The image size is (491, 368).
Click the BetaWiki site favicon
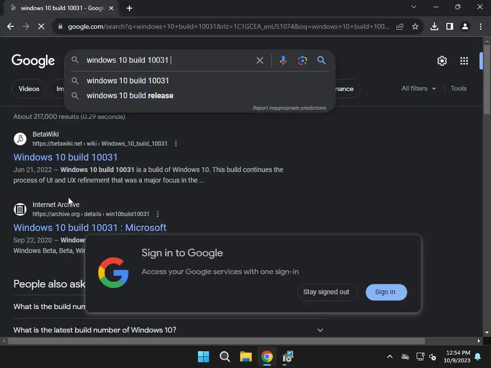pyautogui.click(x=20, y=138)
